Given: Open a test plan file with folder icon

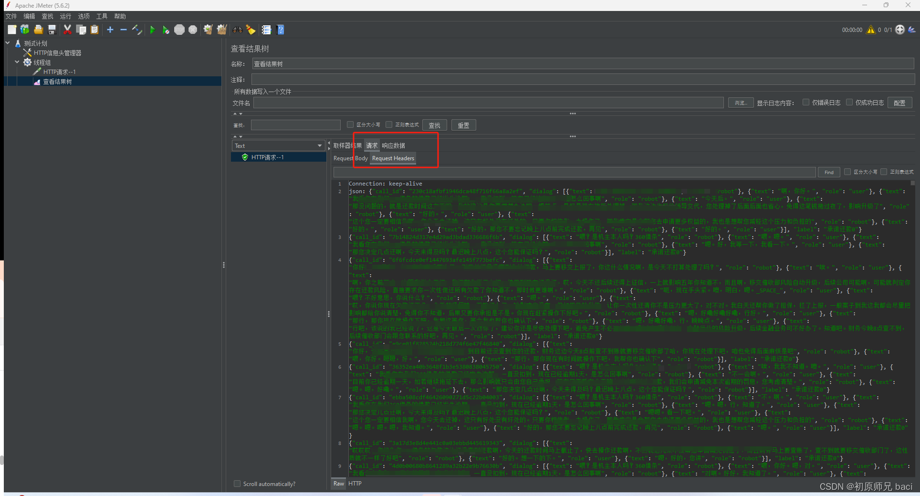Looking at the screenshot, I should 39,30.
